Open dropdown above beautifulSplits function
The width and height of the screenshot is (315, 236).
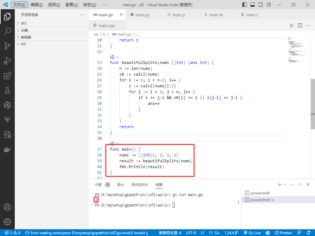pos(117,57)
